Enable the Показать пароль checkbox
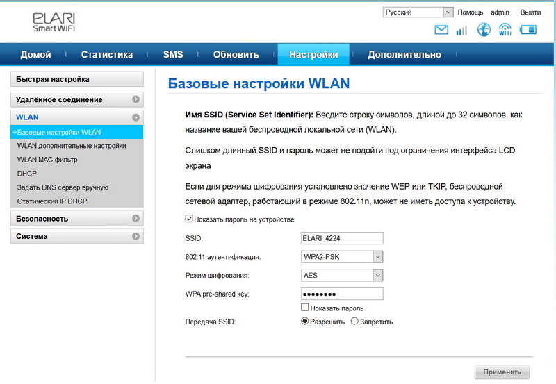Viewport: 556px width, 384px height. pos(304,308)
